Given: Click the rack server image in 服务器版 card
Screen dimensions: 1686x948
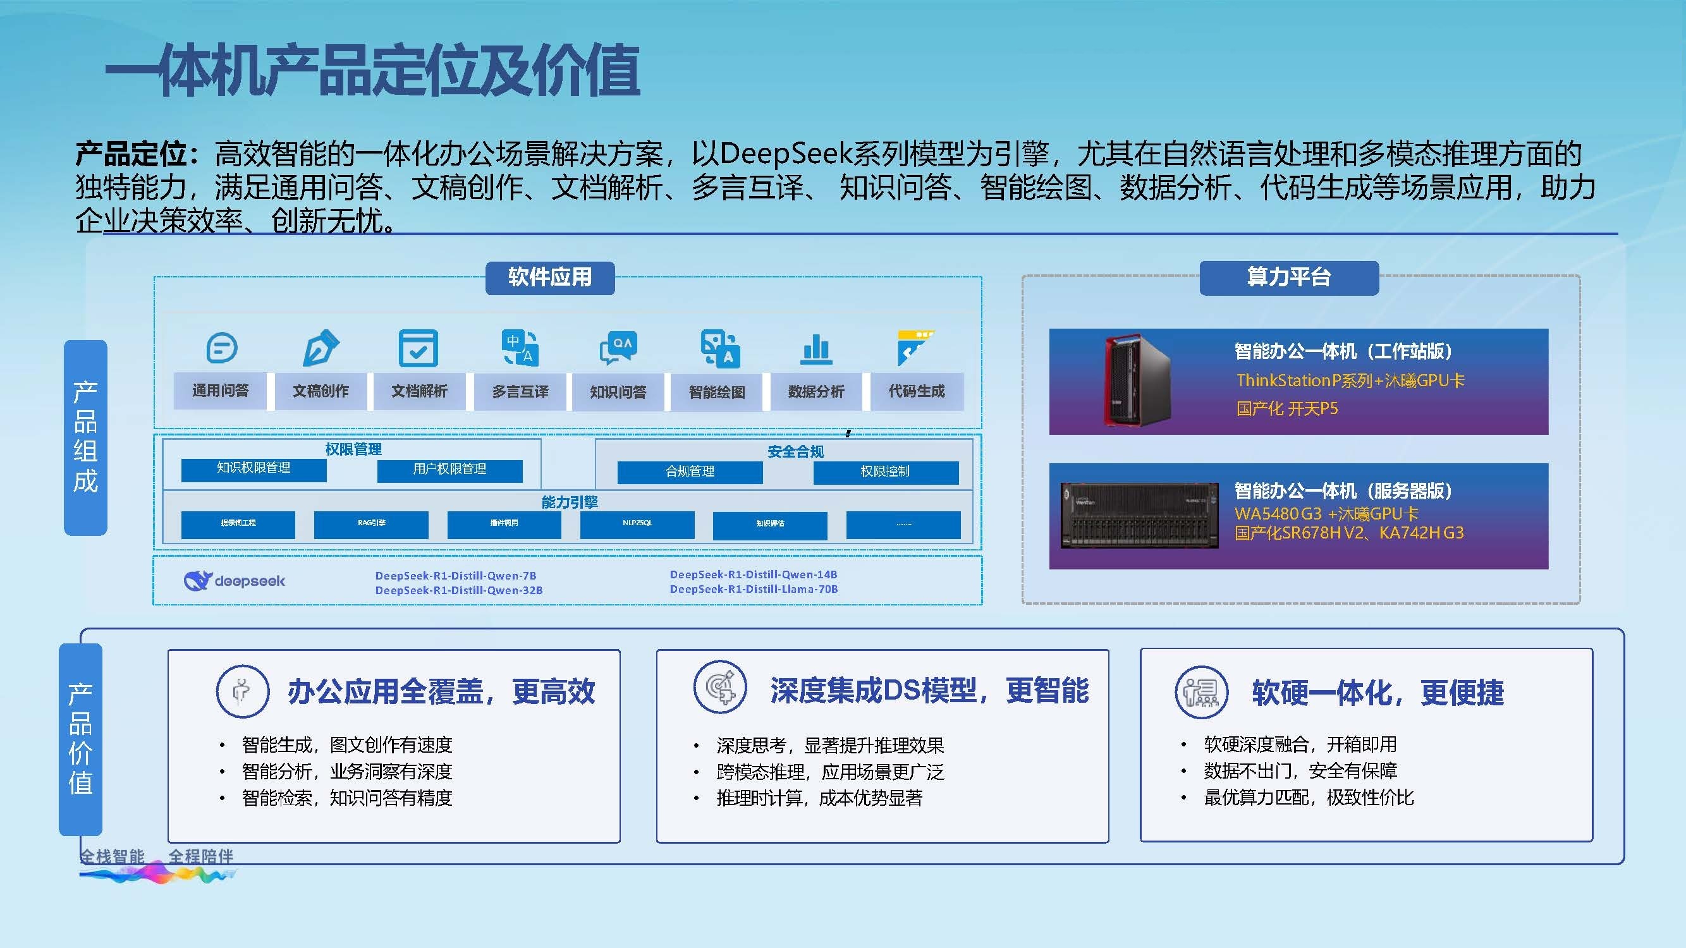Looking at the screenshot, I should click(1140, 516).
